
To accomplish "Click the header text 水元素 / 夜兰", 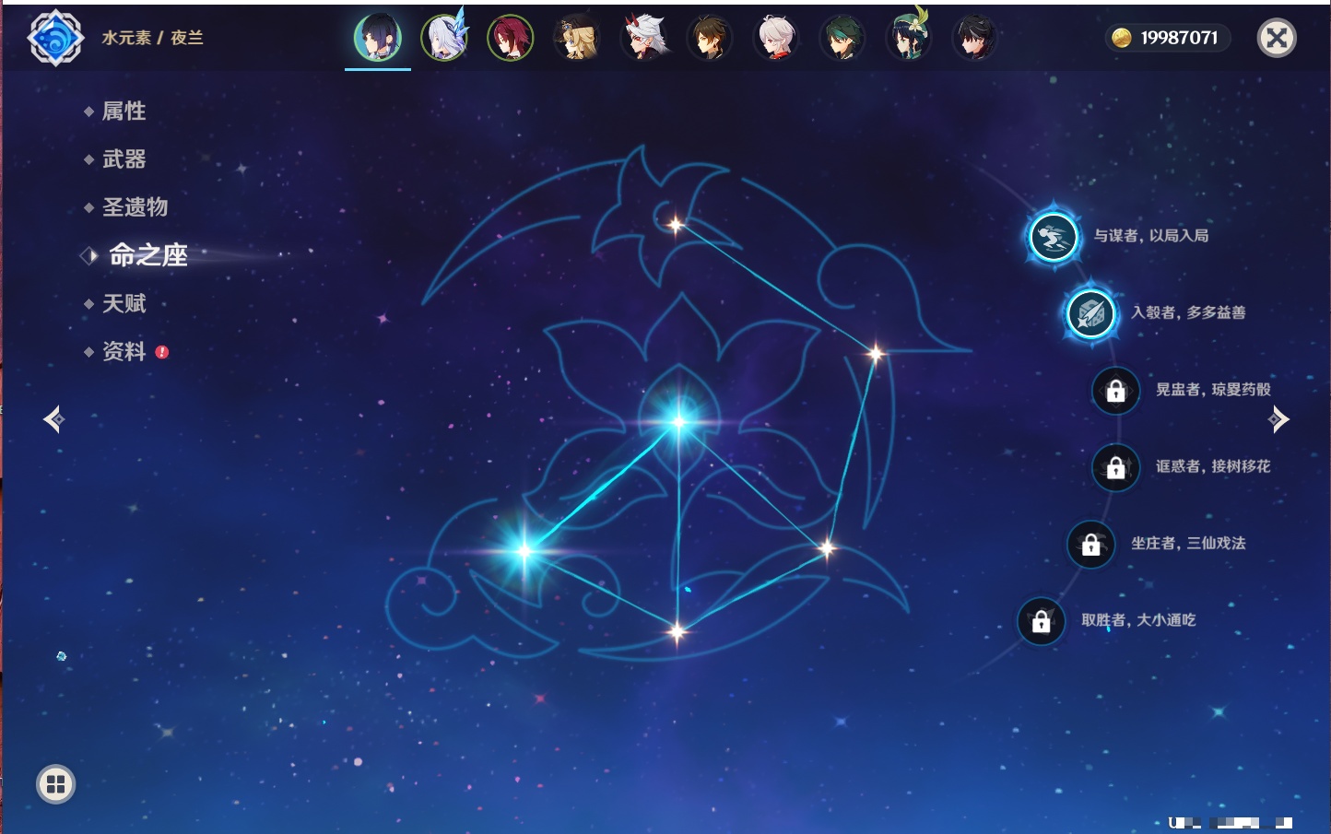I will tap(152, 38).
